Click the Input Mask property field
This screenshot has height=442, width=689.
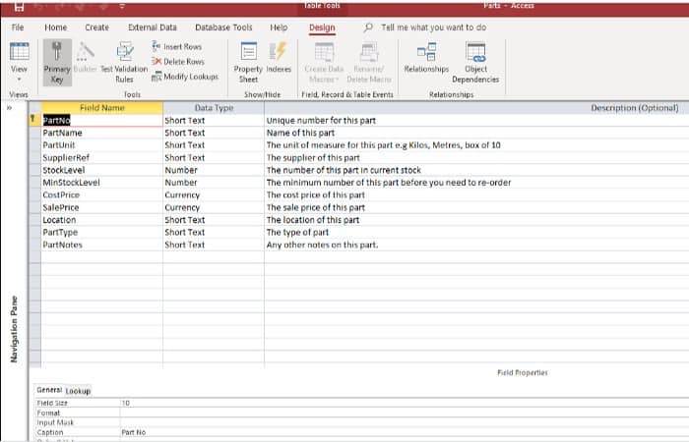pyautogui.click(x=405, y=422)
